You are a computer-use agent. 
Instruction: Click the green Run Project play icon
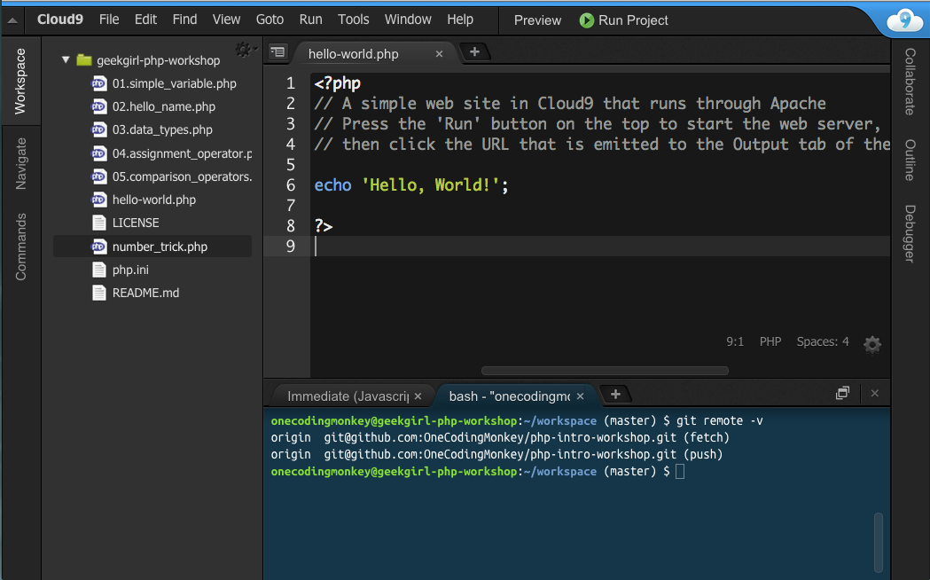pos(587,20)
